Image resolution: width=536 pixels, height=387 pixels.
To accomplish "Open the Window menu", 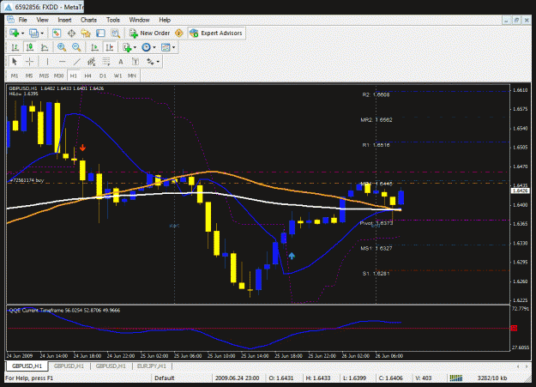I will [x=139, y=20].
